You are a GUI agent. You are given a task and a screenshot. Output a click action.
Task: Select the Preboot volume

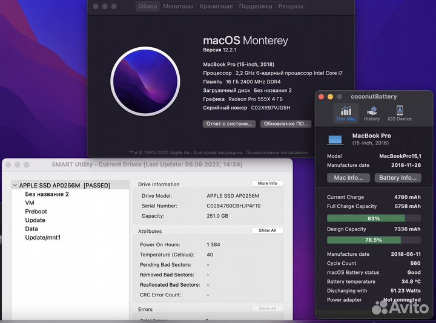tap(36, 211)
